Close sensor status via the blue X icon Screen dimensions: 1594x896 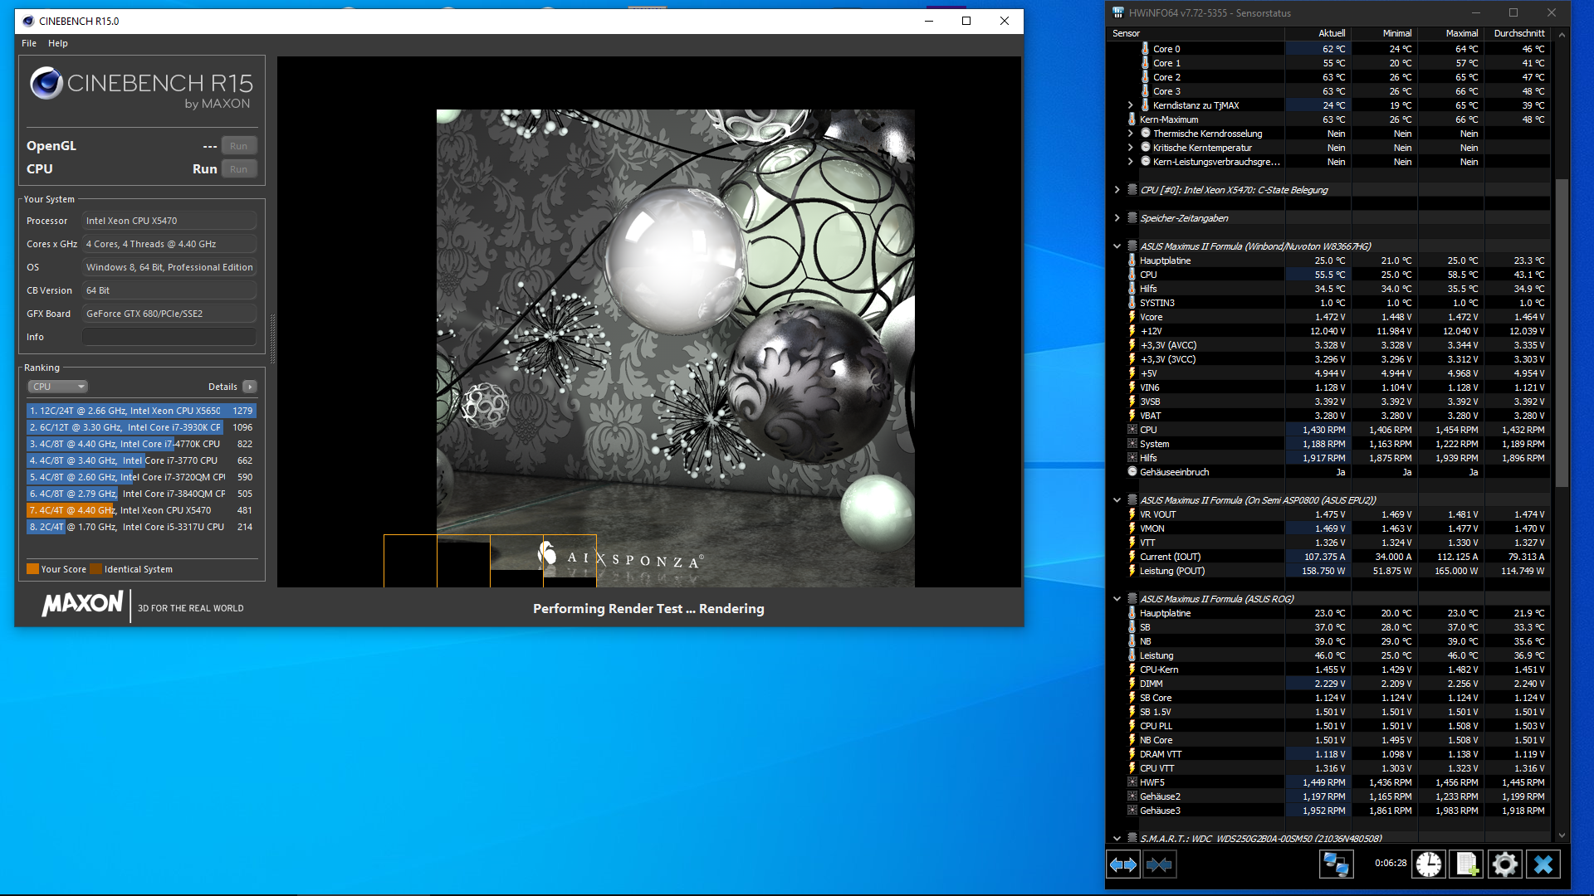click(1544, 864)
